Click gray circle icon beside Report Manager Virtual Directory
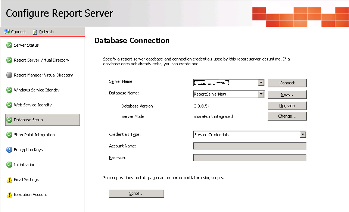The height and width of the screenshot is (212, 349). click(9, 75)
